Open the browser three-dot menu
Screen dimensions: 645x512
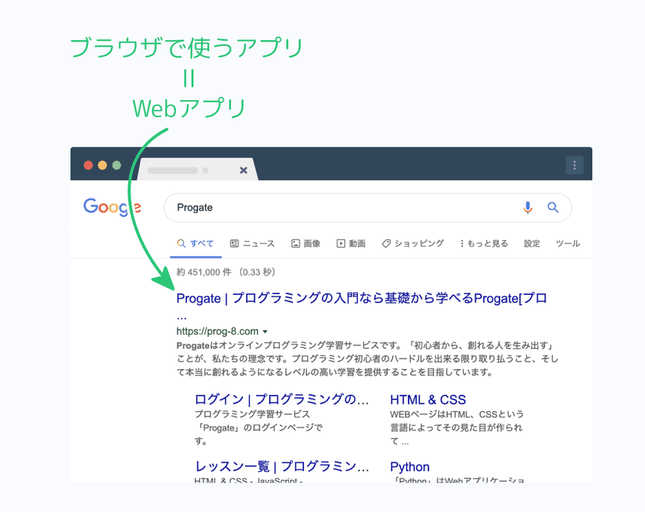tap(575, 165)
